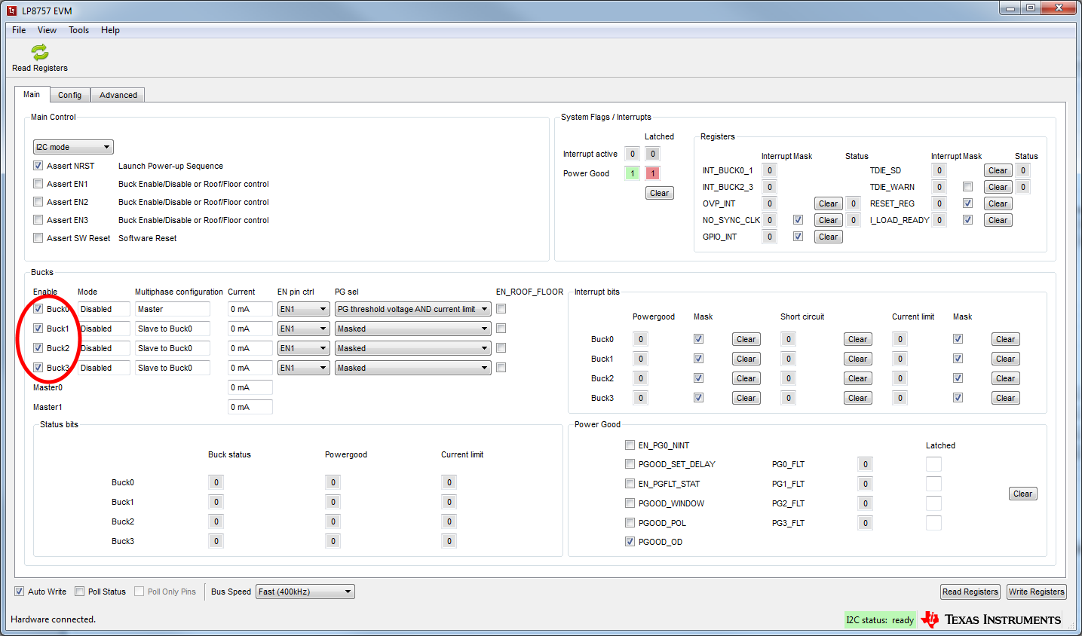Enable the Assert EN2 checkbox
Screen dimensions: 1082x636
coord(38,202)
